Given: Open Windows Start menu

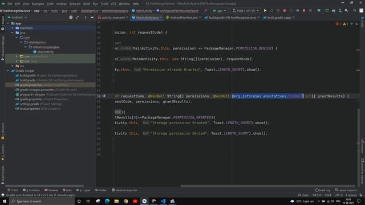Looking at the screenshot, I should 5,201.
